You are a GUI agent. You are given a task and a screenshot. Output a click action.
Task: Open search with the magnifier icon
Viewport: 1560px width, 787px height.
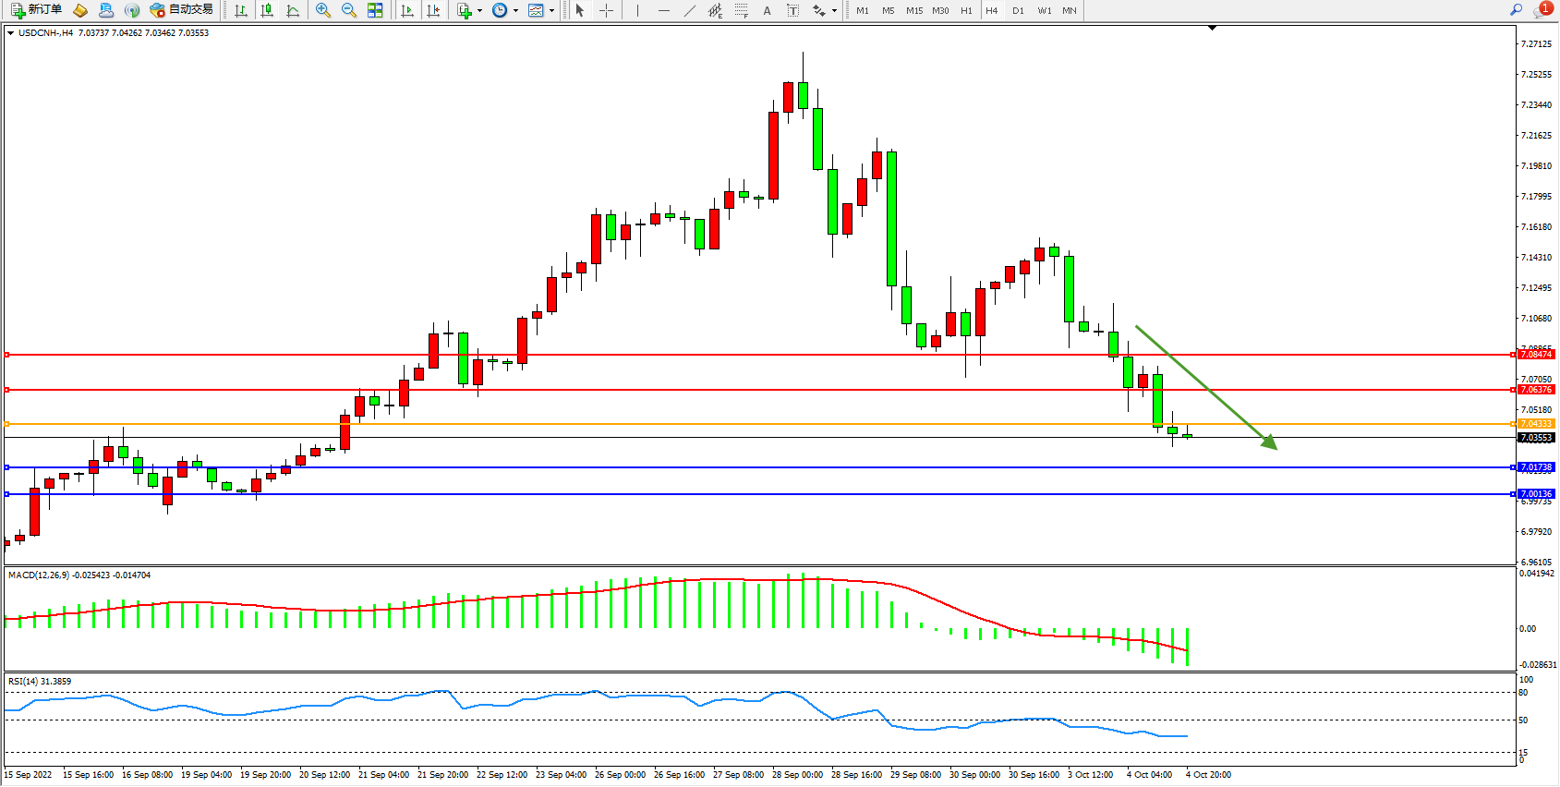pyautogui.click(x=1516, y=10)
